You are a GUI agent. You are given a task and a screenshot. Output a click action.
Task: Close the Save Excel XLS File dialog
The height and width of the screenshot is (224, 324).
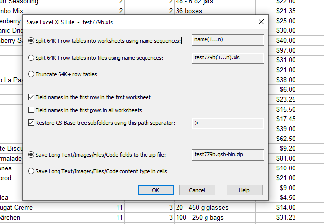(260, 22)
